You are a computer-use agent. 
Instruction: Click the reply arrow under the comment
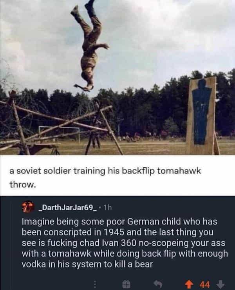coord(158,284)
